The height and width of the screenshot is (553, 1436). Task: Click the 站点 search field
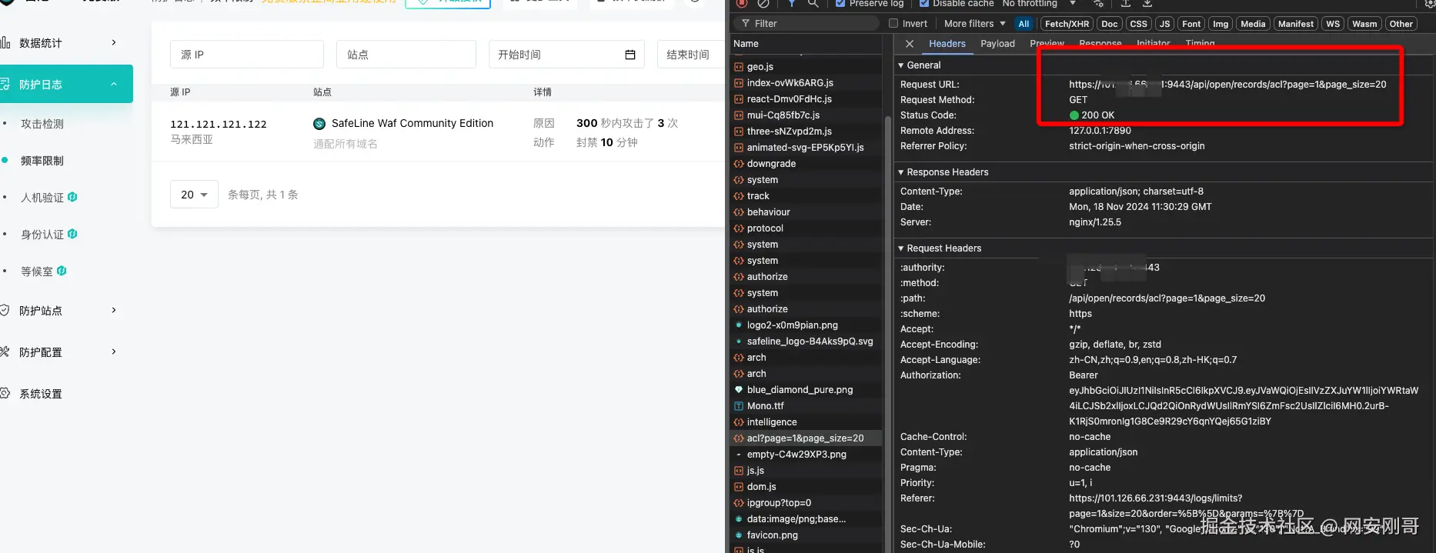tap(406, 55)
